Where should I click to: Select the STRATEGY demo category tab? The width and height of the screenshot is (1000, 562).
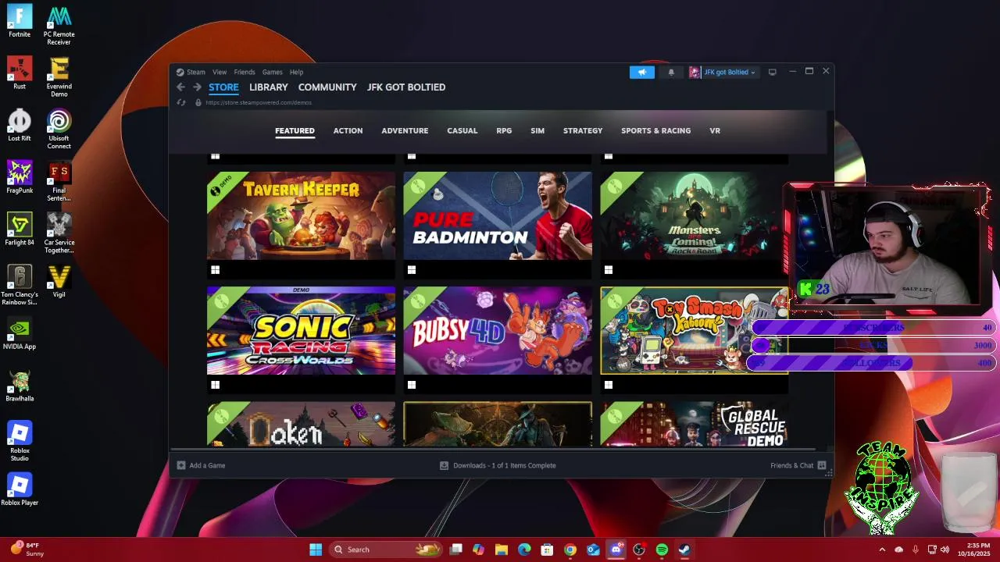[x=583, y=131]
